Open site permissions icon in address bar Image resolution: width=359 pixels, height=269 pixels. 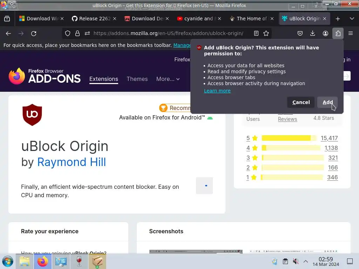coord(87,33)
